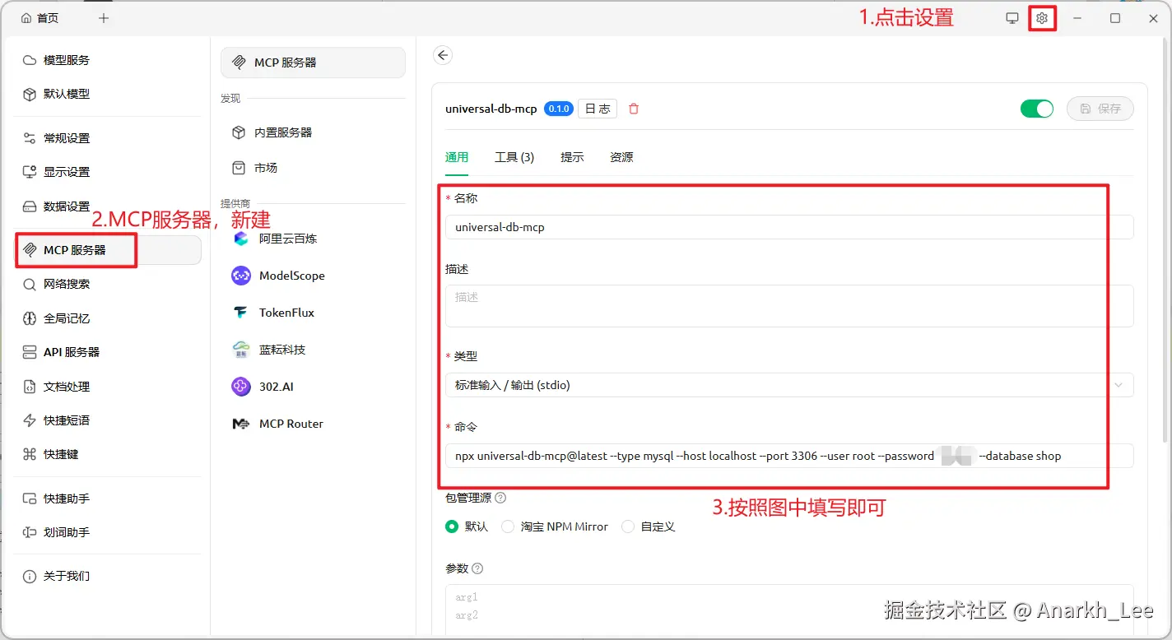Open the 日志 log button
The image size is (1172, 640).
tap(598, 109)
